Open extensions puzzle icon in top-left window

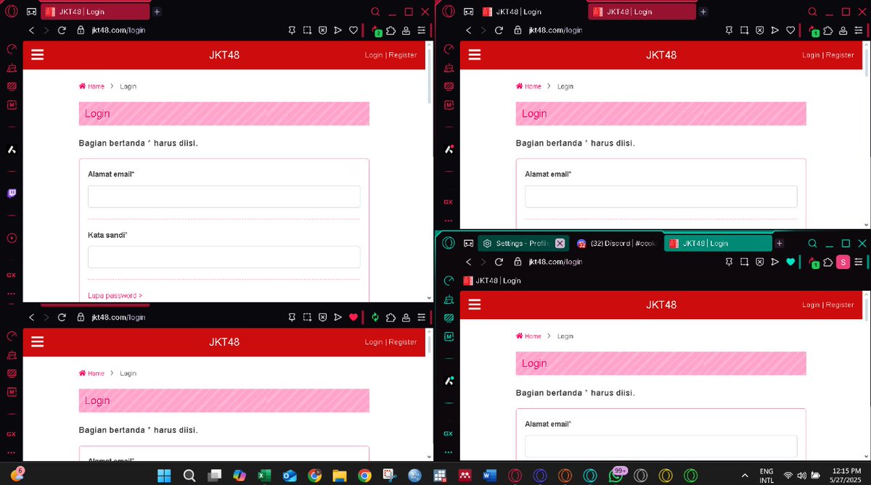pos(391,30)
